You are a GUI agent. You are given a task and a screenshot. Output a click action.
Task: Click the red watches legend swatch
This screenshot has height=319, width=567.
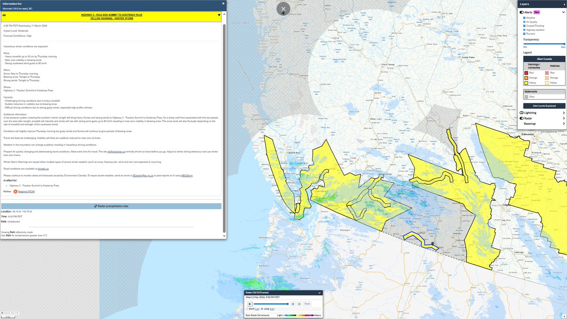coord(548,73)
